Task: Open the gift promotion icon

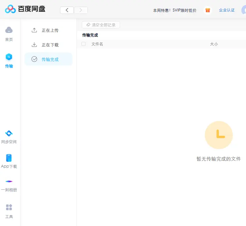Action: [x=208, y=10]
